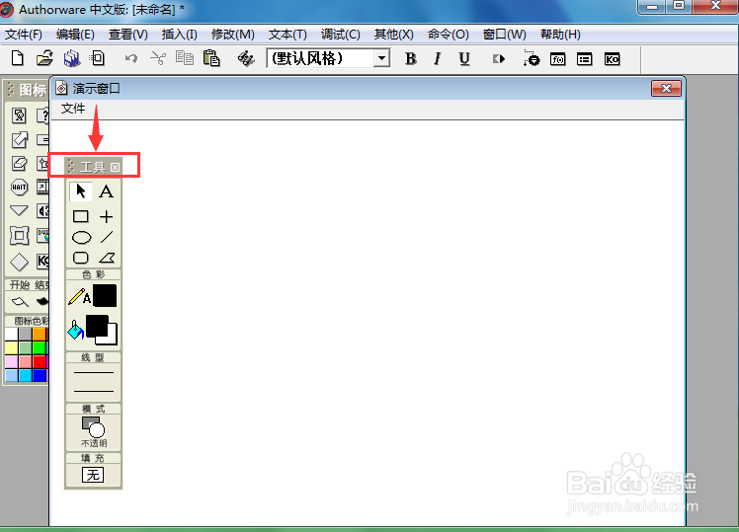Open the 插入(I) menu
This screenshot has width=739, height=532.
tap(179, 35)
